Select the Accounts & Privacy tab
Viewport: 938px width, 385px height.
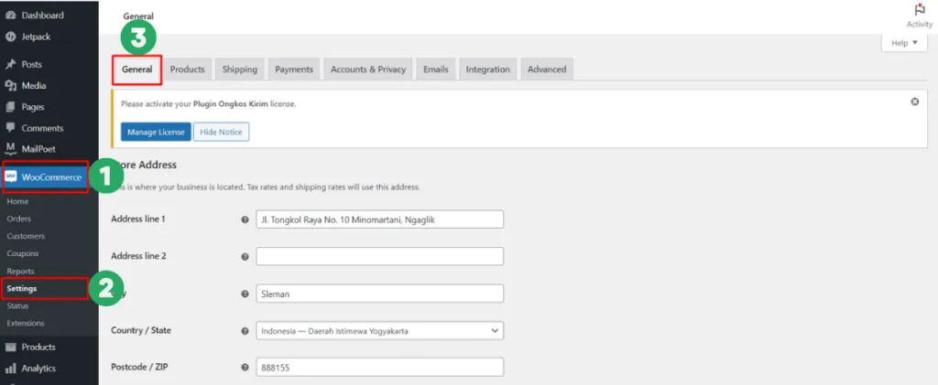tap(368, 70)
